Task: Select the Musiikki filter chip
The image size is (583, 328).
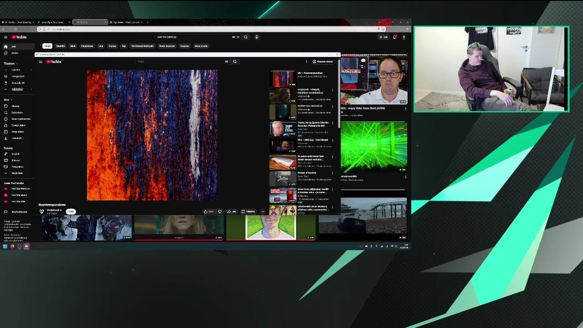Action: pyautogui.click(x=60, y=46)
